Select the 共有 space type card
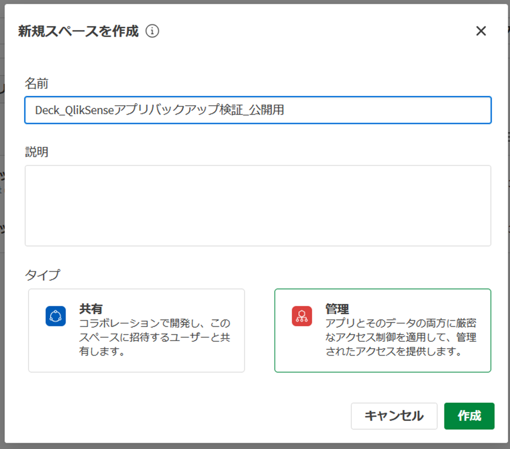This screenshot has width=510, height=449. [137, 330]
